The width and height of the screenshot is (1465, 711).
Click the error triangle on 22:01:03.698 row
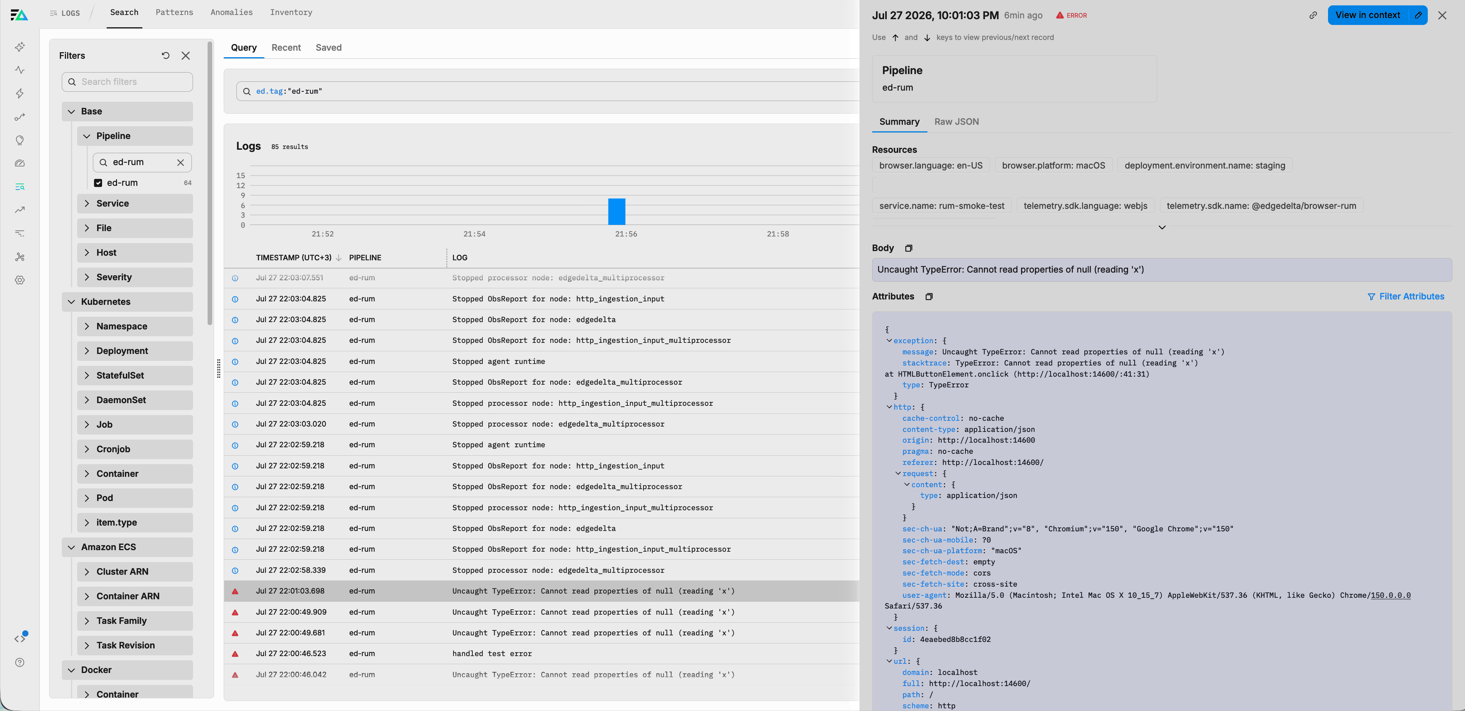pos(235,591)
